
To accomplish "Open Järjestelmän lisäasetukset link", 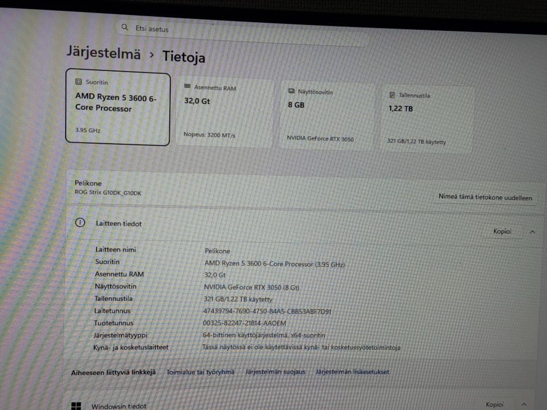I will (352, 372).
